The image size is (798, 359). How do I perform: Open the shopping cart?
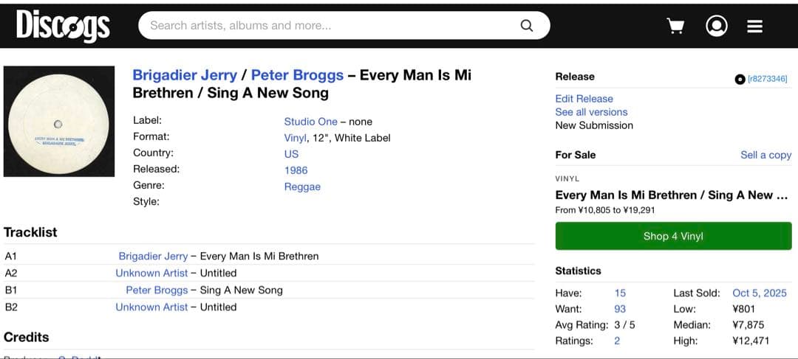point(675,26)
